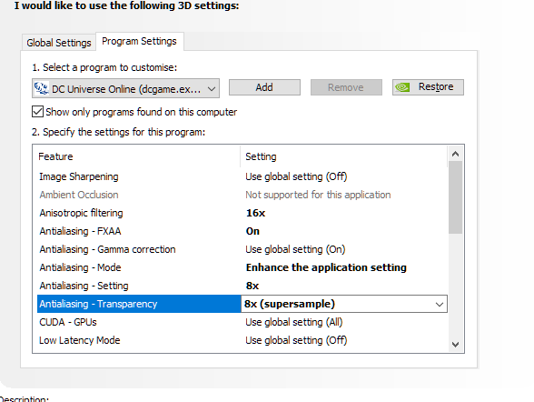Click the settings list scroll down arrow

tap(455, 345)
